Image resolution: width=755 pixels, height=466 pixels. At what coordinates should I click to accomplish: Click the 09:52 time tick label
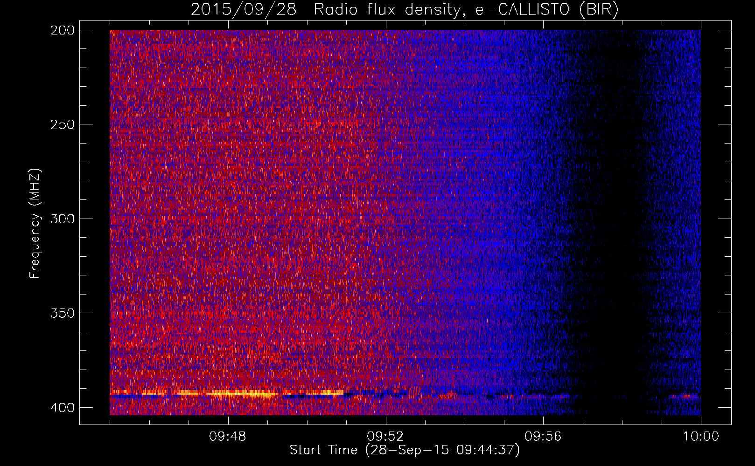point(385,437)
